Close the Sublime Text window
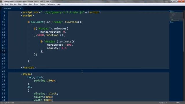The width and height of the screenshot is (185, 104). click(x=181, y=1)
